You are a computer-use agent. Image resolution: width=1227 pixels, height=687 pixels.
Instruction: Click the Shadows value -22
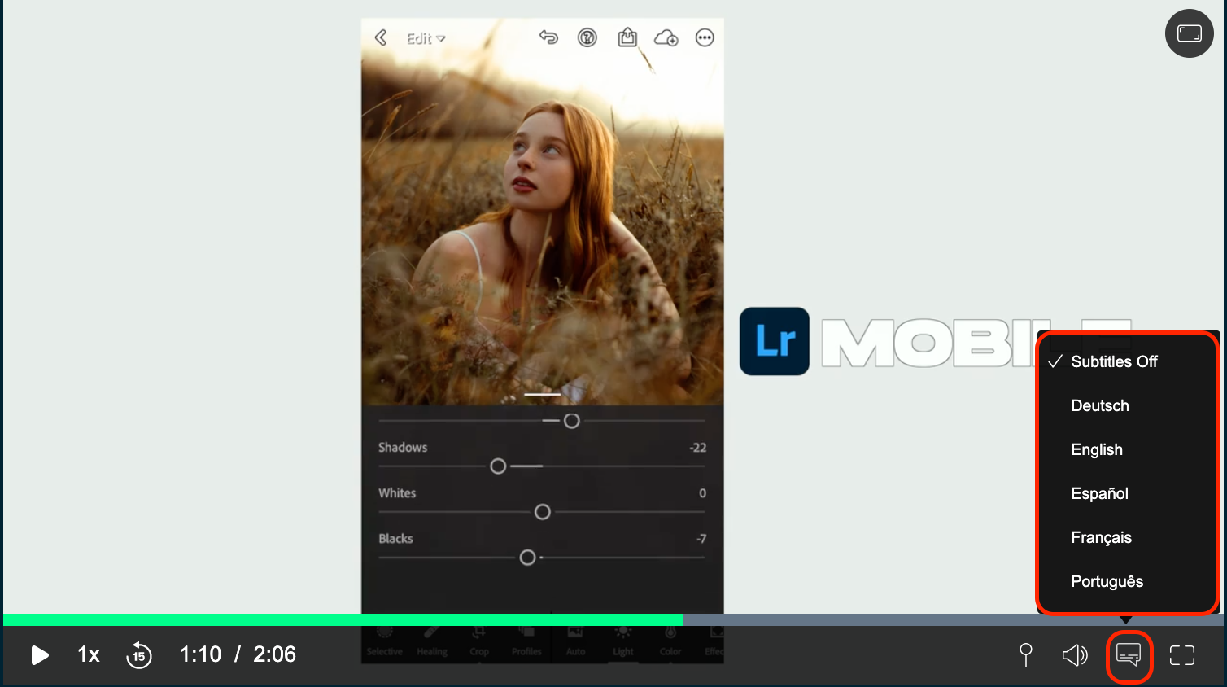(x=697, y=448)
